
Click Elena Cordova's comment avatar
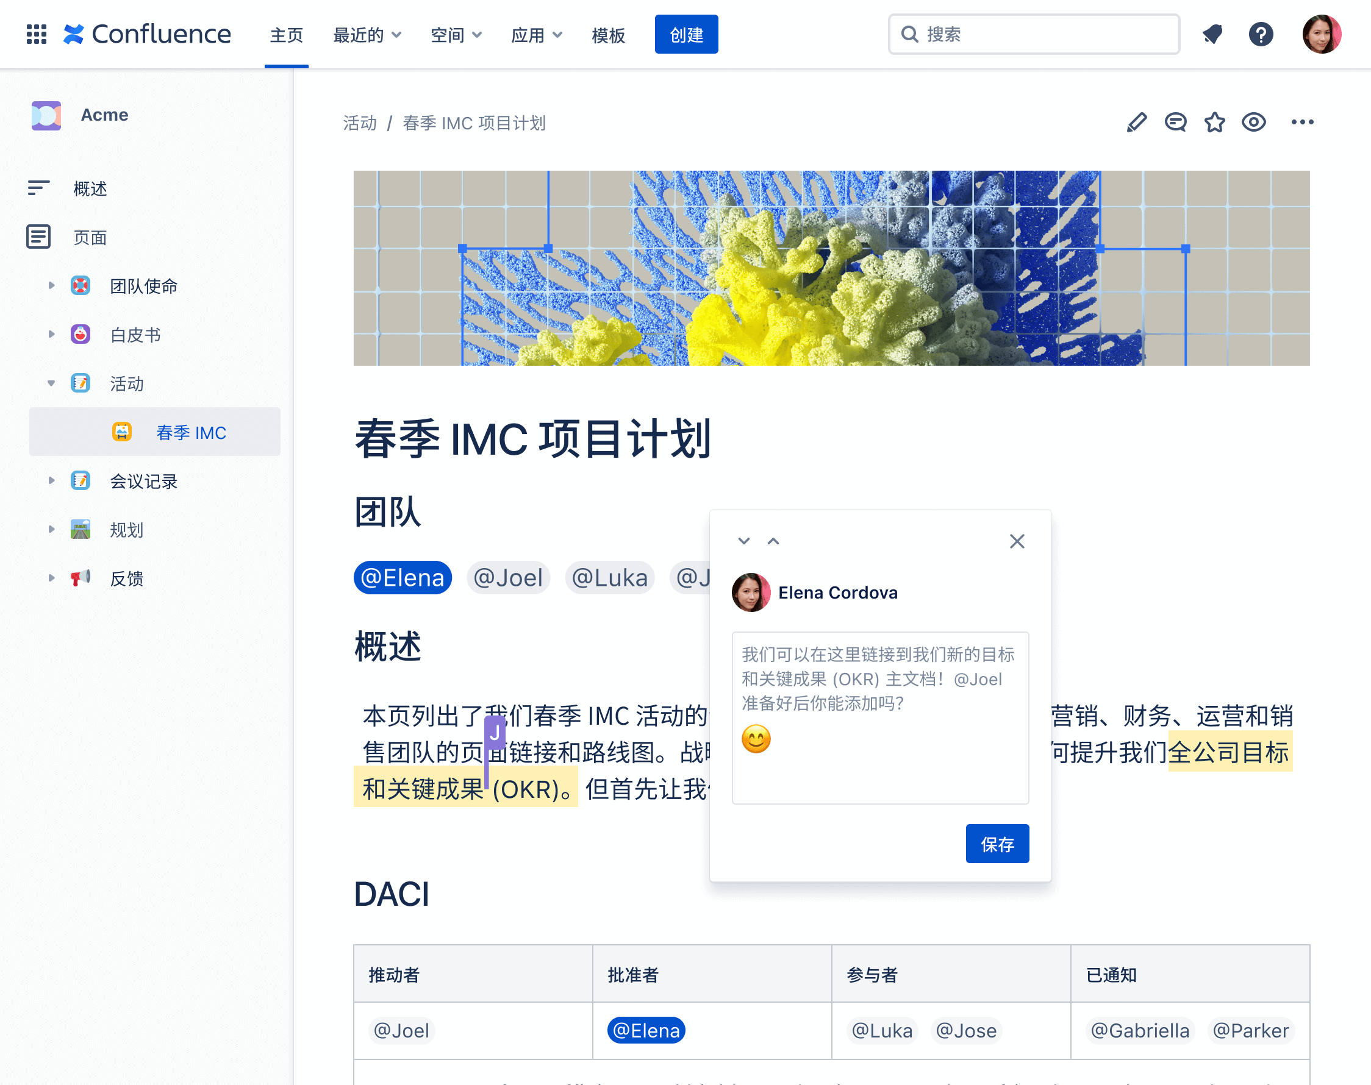751,592
